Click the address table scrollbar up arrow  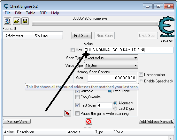(171, 138)
